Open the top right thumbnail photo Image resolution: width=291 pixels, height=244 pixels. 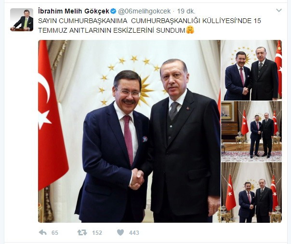coord(251,70)
